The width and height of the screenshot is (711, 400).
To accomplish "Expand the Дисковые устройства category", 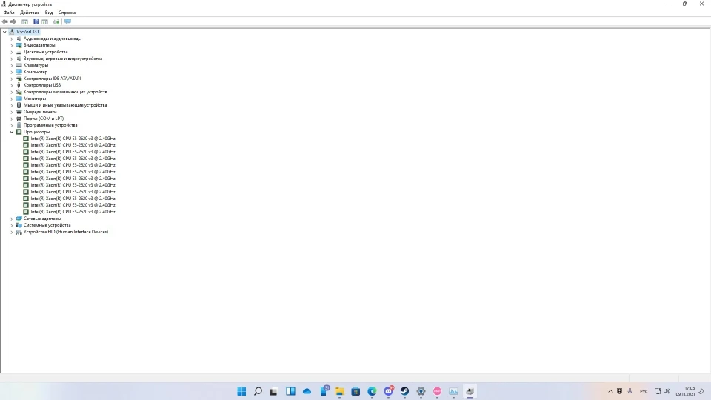I will coord(12,52).
